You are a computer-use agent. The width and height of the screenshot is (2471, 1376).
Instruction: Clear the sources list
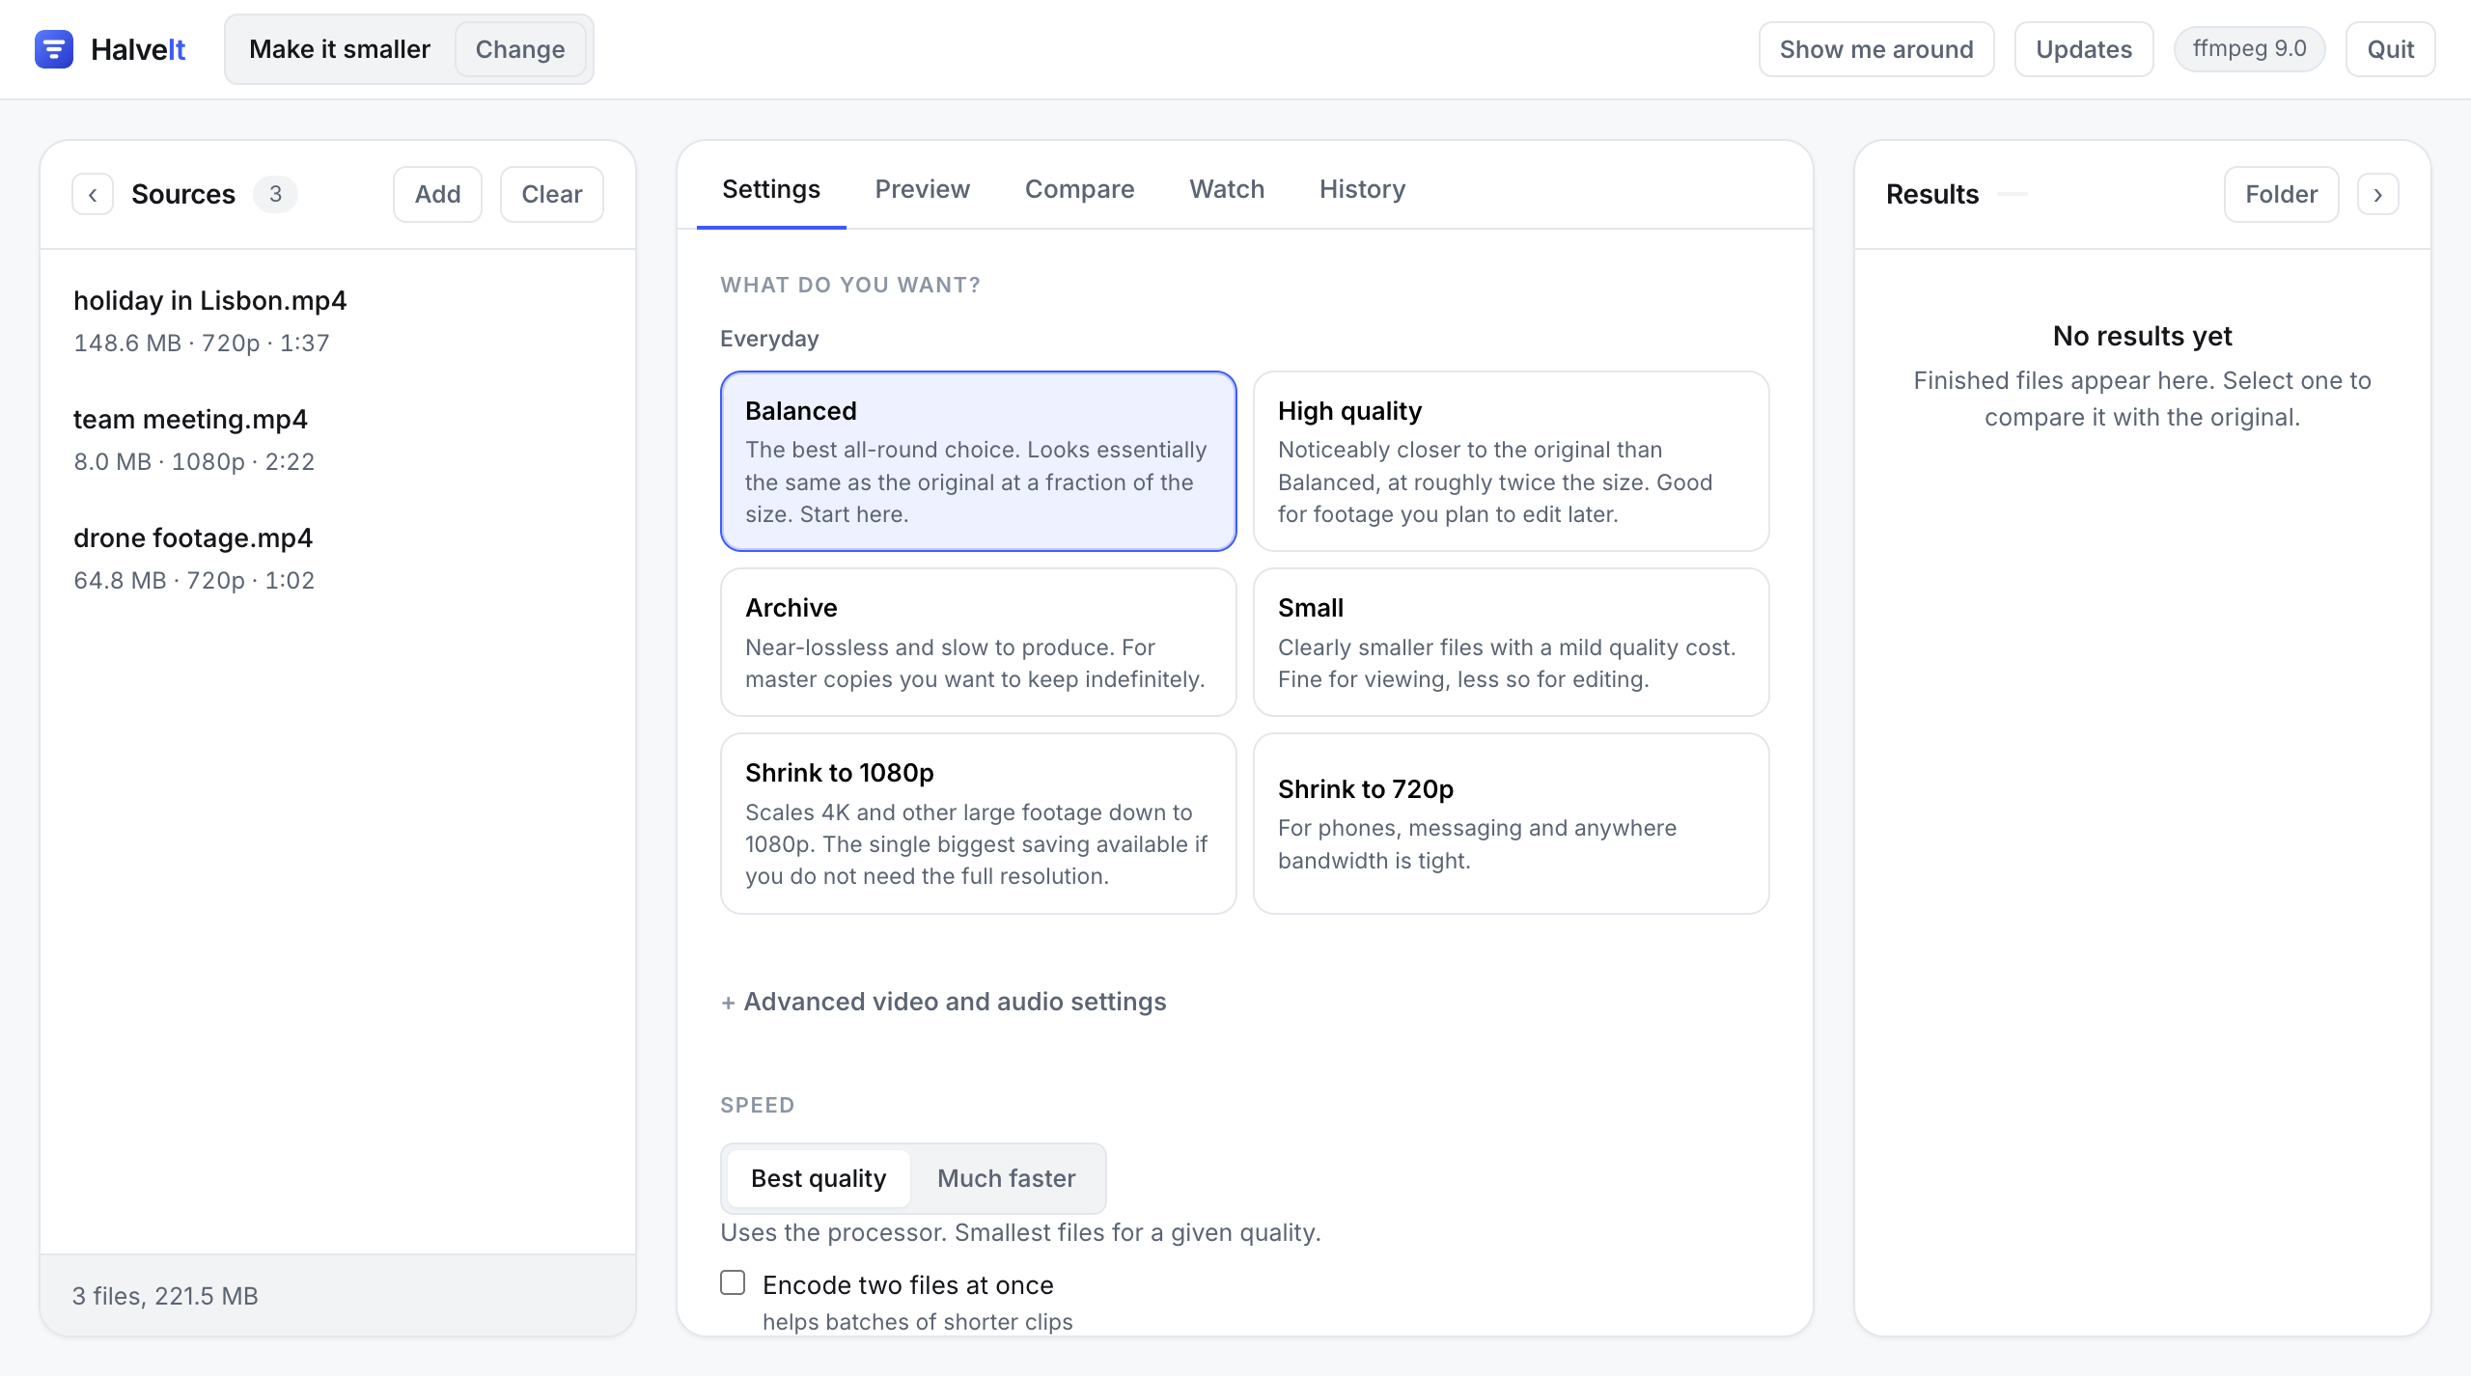pos(552,194)
